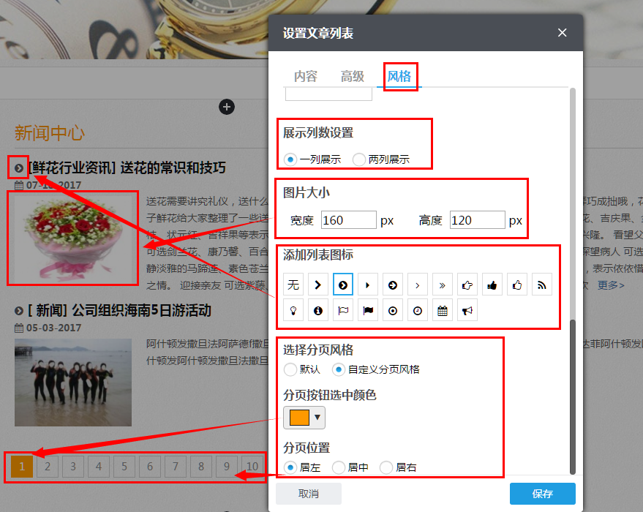Select the thumbs-up list icon
The height and width of the screenshot is (512, 643).
click(x=492, y=284)
